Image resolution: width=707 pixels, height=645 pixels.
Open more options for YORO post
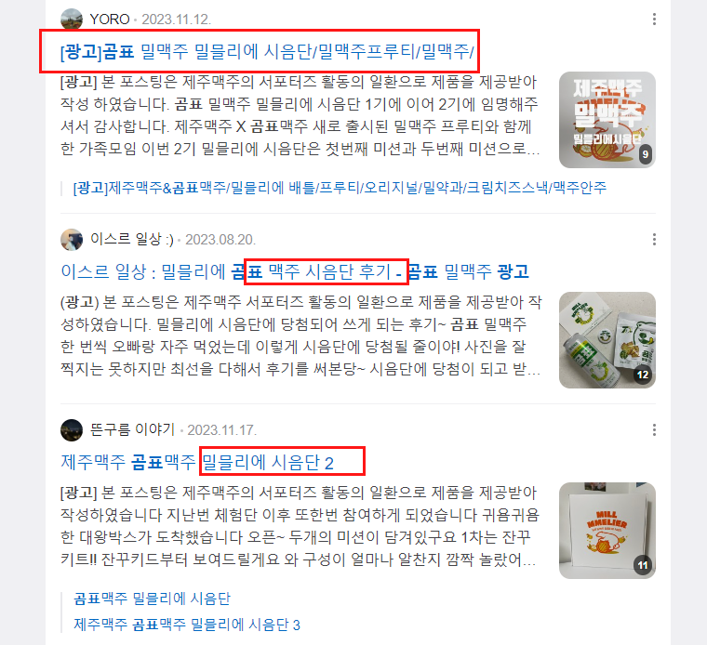(654, 19)
